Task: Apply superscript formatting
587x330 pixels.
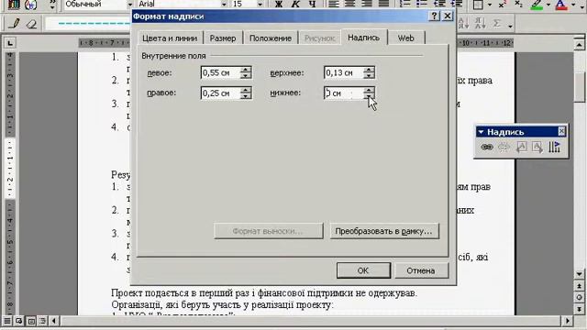Action: pos(503,4)
